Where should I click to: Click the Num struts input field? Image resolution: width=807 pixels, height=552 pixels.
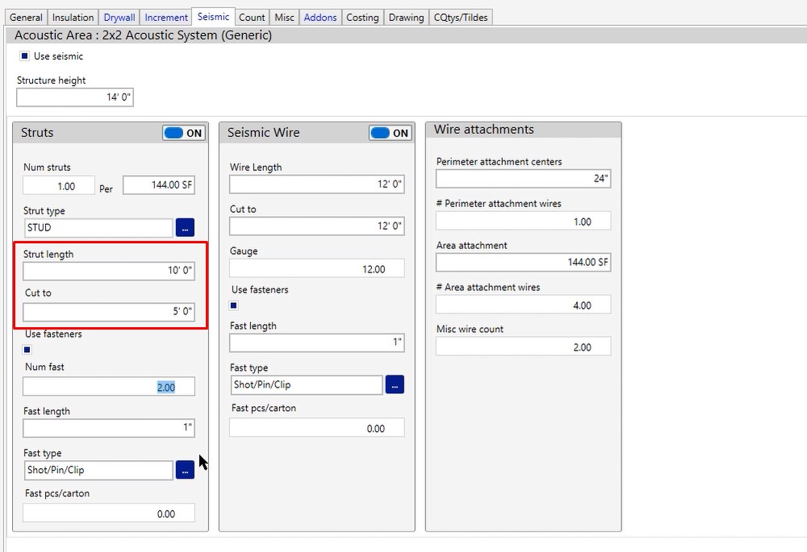coord(59,186)
